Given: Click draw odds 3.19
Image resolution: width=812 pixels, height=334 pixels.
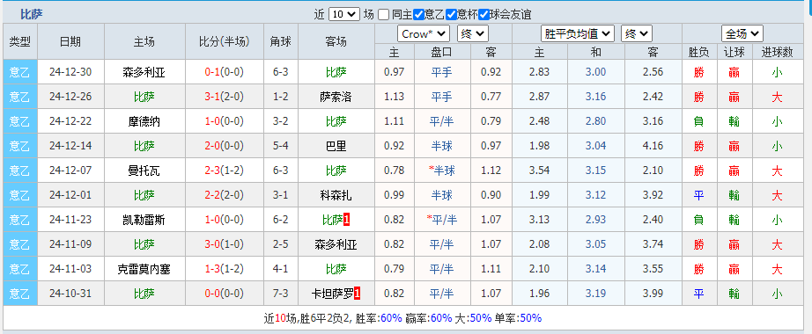Looking at the screenshot, I should pyautogui.click(x=595, y=294).
